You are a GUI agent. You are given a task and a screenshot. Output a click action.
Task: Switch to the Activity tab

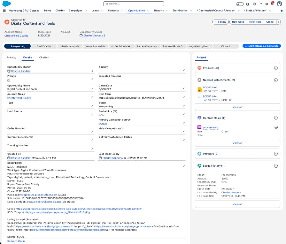tap(11, 58)
